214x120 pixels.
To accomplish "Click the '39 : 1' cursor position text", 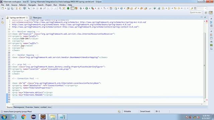I will pos(157,111).
